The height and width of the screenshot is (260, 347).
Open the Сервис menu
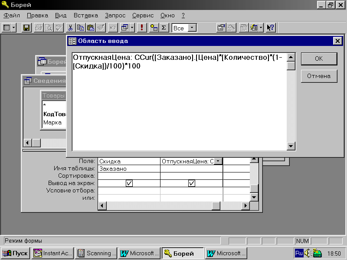coord(143,16)
